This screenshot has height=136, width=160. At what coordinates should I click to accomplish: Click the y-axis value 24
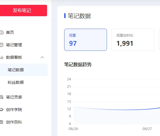point(69,79)
